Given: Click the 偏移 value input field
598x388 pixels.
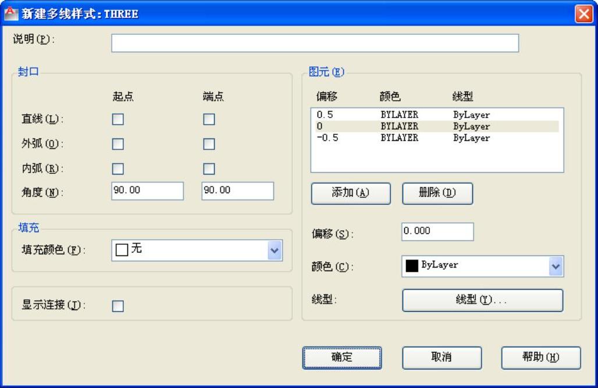Looking at the screenshot, I should (437, 232).
